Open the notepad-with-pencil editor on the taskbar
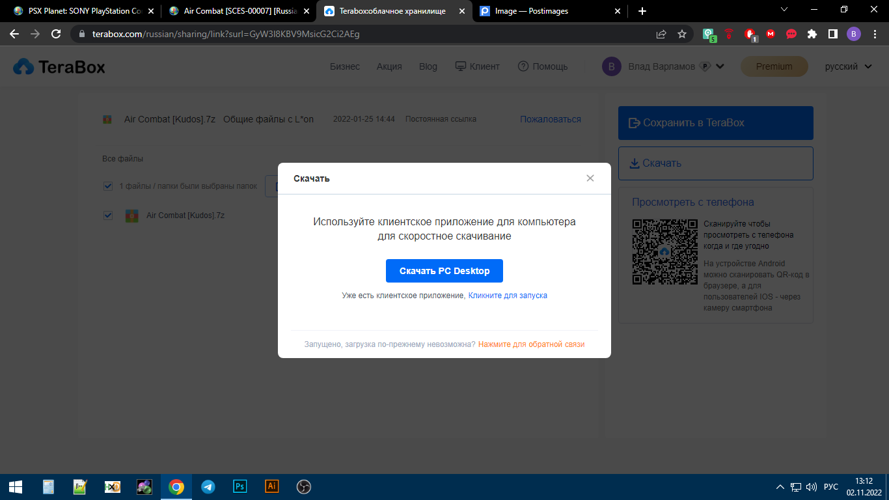Viewport: 889px width, 500px height. (x=80, y=487)
